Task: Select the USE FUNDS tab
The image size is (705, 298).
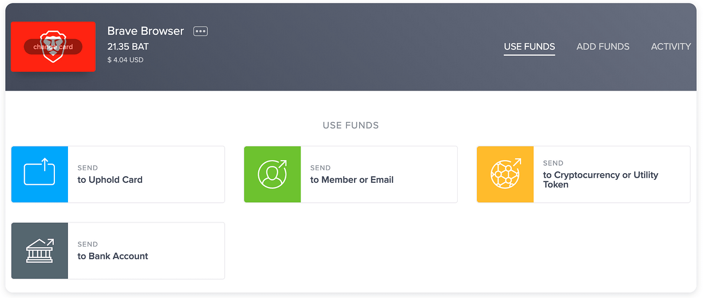Action: tap(529, 47)
